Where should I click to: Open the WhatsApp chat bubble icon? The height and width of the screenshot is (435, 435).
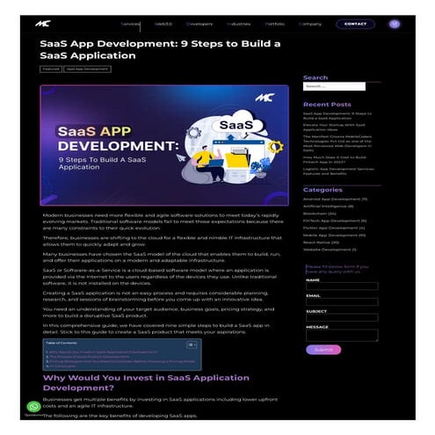tap(33, 406)
